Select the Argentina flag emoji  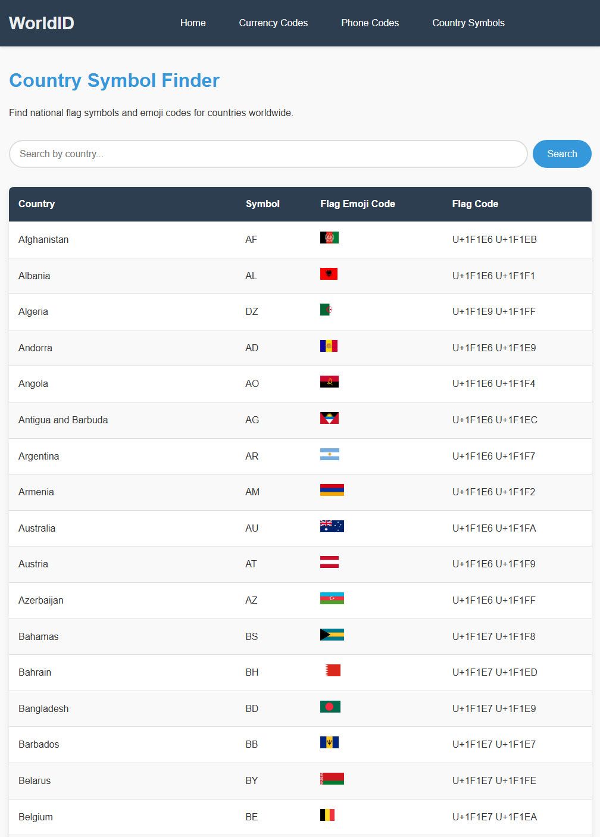pyautogui.click(x=329, y=455)
